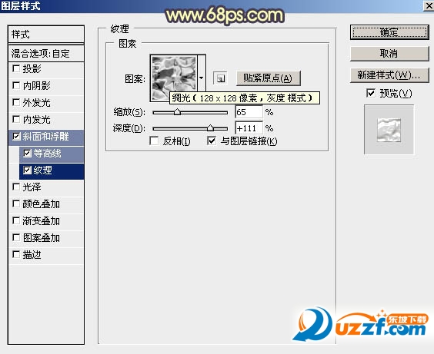The width and height of the screenshot is (434, 354).
Task: Click the 新建样式 new style button
Action: (x=389, y=74)
